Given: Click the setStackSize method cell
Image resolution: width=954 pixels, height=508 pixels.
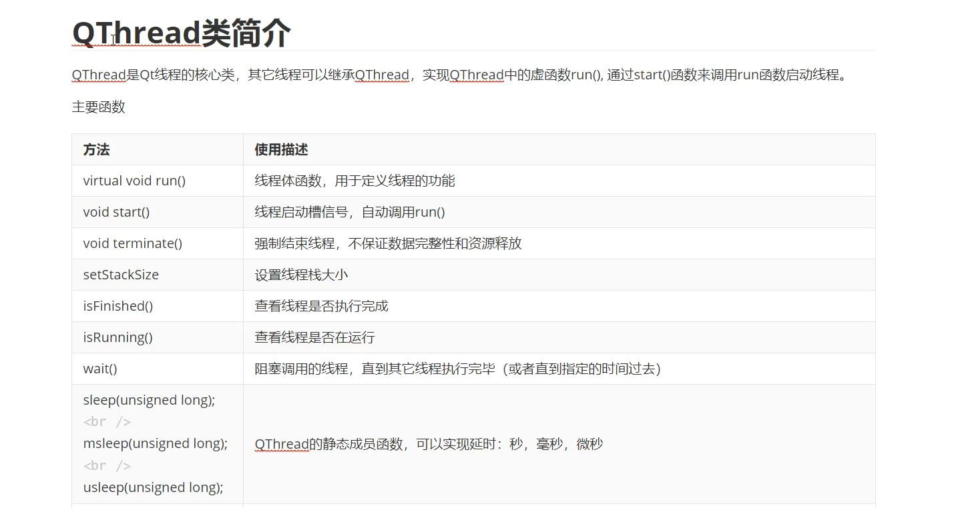Looking at the screenshot, I should coord(121,274).
